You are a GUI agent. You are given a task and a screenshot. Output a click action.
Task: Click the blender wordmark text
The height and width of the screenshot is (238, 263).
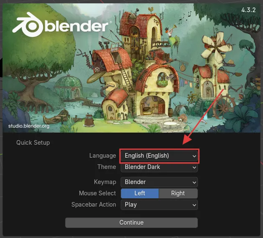tap(77, 26)
